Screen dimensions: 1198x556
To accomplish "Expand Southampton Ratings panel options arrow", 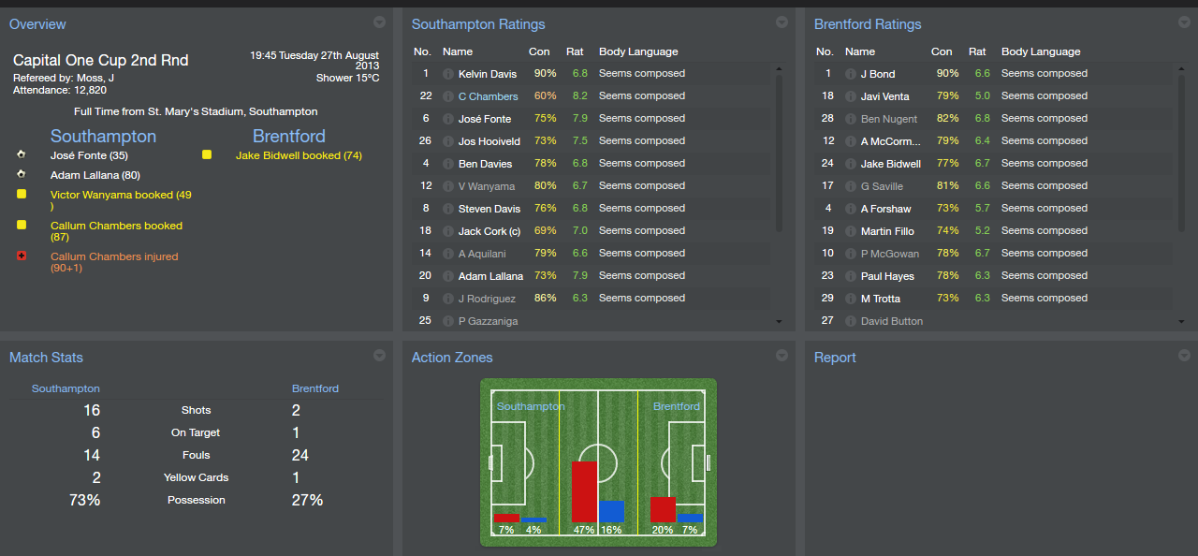I will pos(782,22).
